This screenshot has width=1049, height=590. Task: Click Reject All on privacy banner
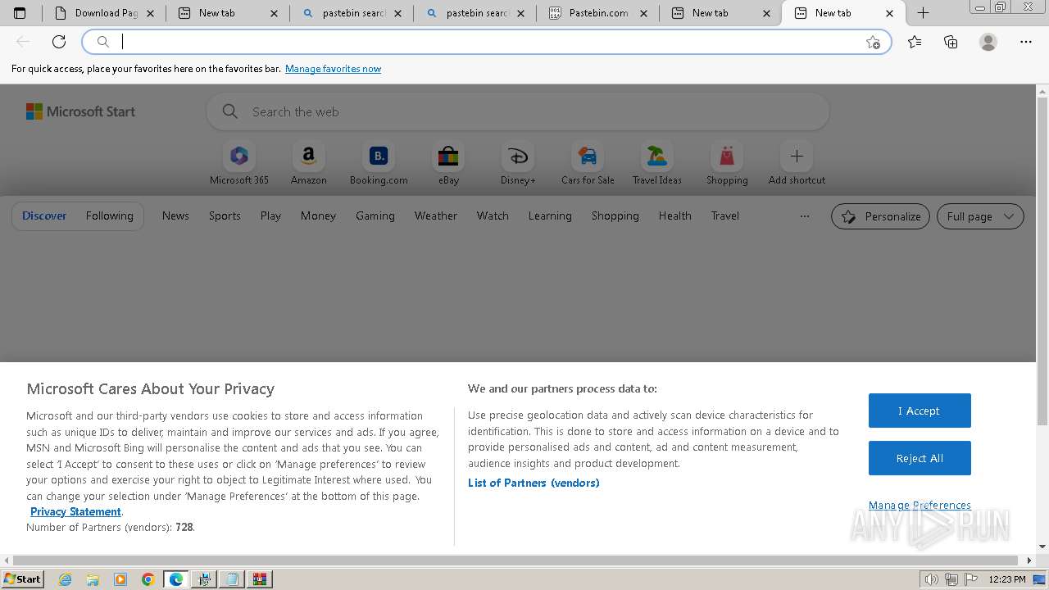coord(920,459)
